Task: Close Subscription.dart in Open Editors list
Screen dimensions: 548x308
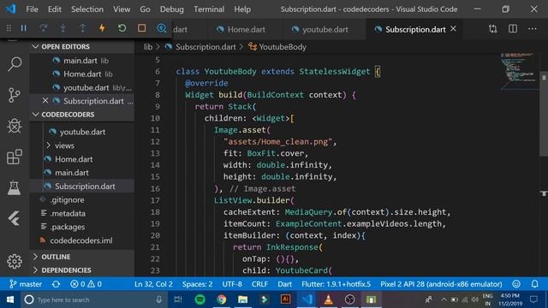Action: click(x=45, y=101)
